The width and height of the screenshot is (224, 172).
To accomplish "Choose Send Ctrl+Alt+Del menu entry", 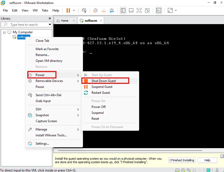I will (48, 95).
